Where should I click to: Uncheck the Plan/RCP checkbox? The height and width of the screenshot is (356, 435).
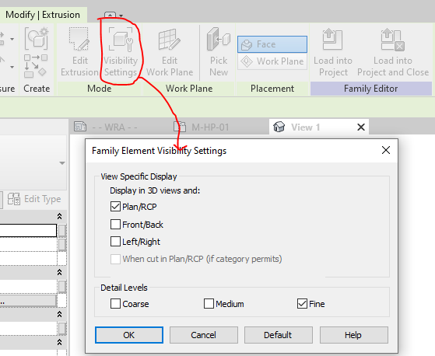[x=115, y=207]
